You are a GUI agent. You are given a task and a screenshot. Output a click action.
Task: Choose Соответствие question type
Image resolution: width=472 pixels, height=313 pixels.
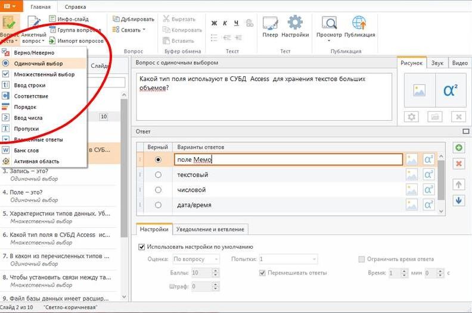pyautogui.click(x=44, y=96)
